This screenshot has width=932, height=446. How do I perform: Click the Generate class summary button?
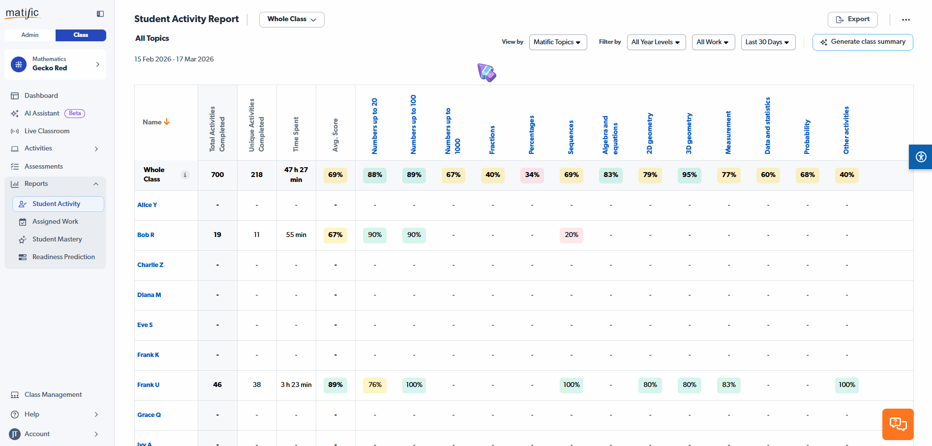(862, 42)
